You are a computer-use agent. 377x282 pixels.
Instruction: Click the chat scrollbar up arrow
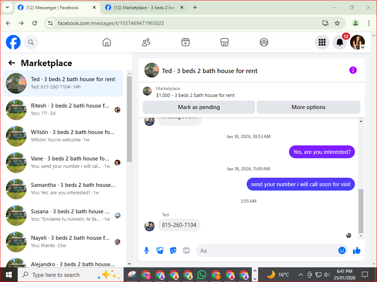click(x=361, y=121)
